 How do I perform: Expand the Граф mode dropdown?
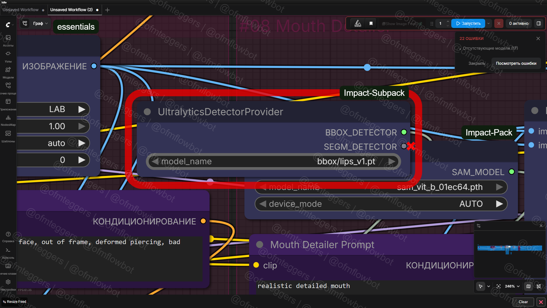(40, 23)
